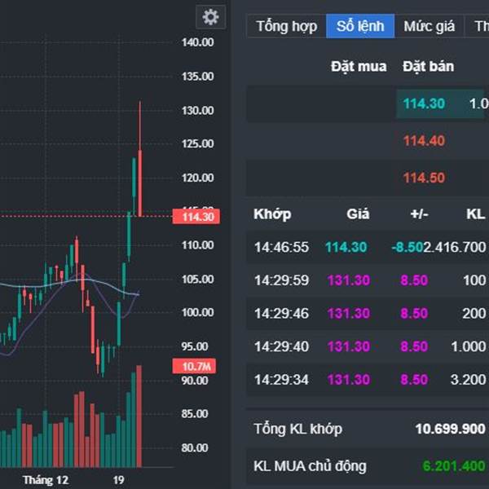
Task: Open chart settings gear icon
Action: click(210, 17)
